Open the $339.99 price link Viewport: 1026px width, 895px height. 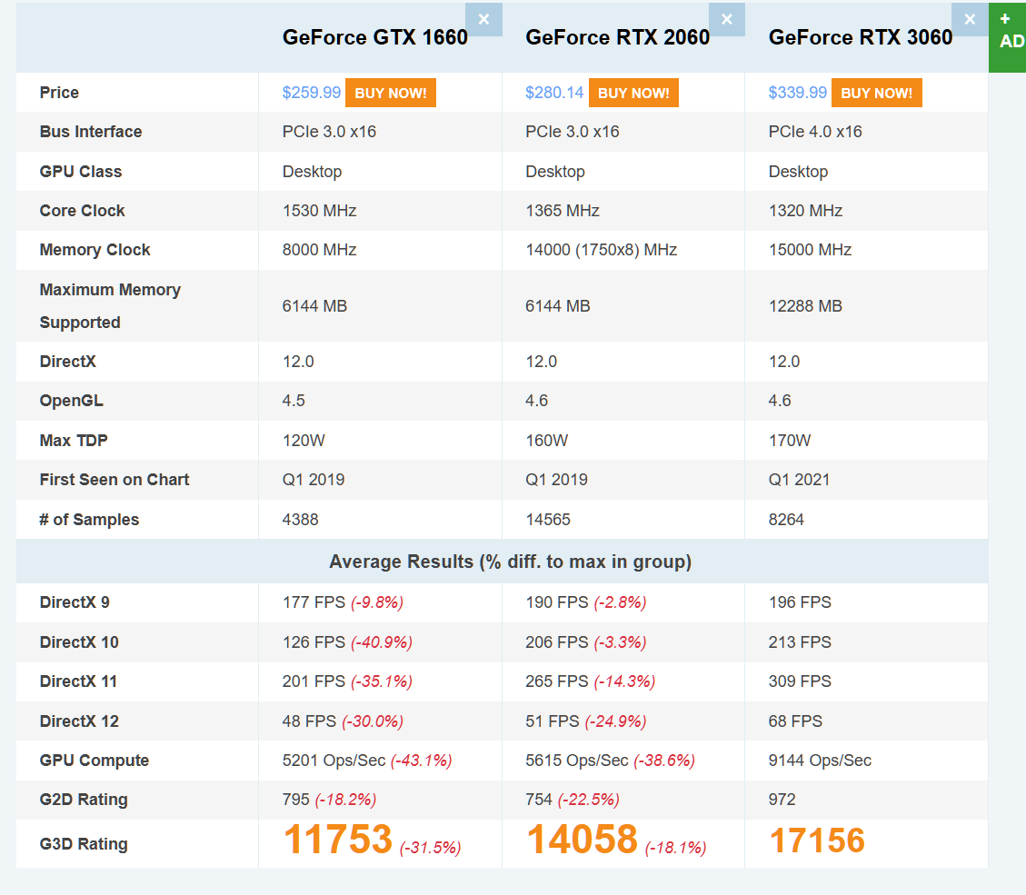click(x=798, y=93)
